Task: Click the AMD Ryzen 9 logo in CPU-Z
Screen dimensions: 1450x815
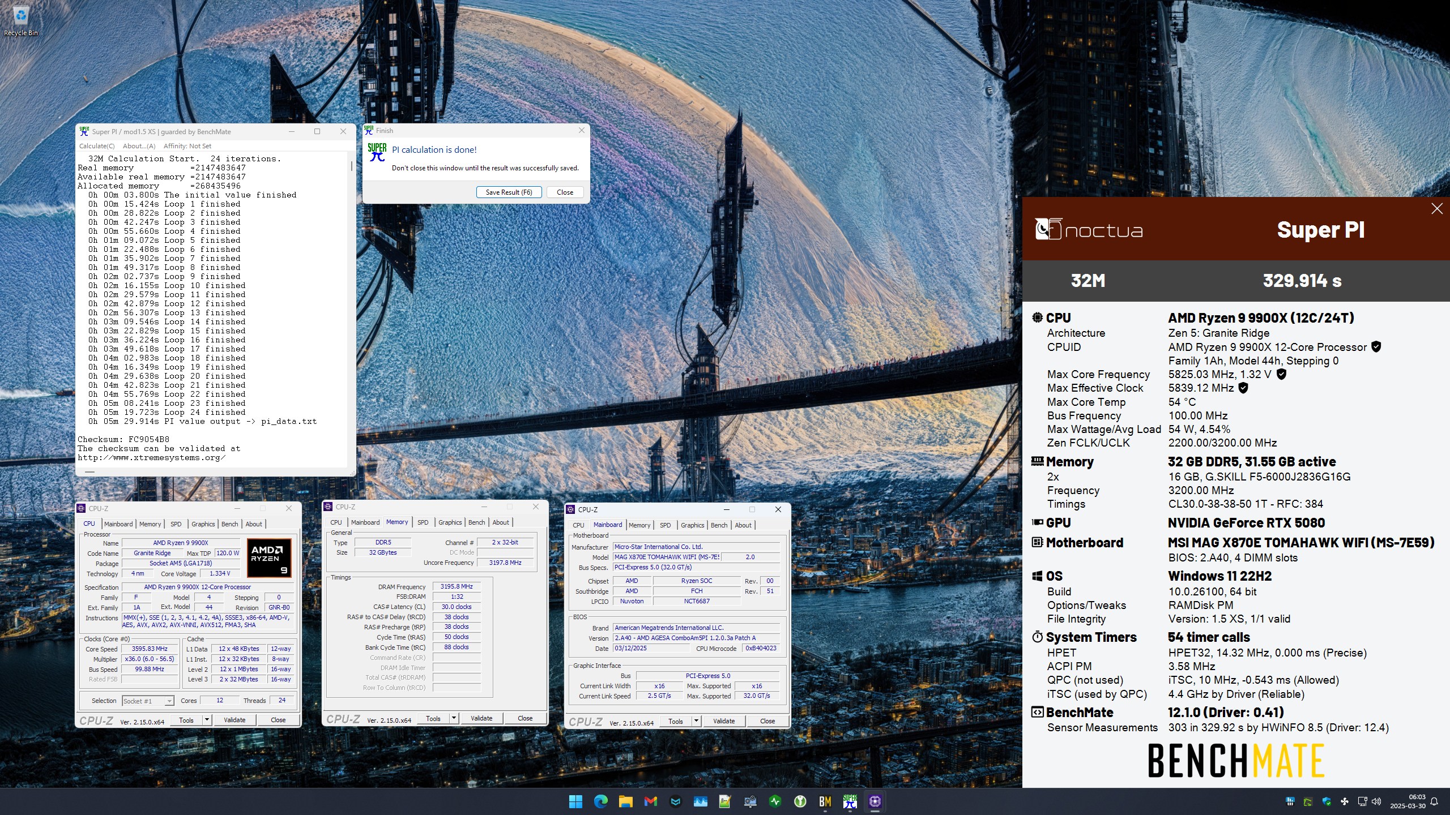Action: pyautogui.click(x=270, y=557)
